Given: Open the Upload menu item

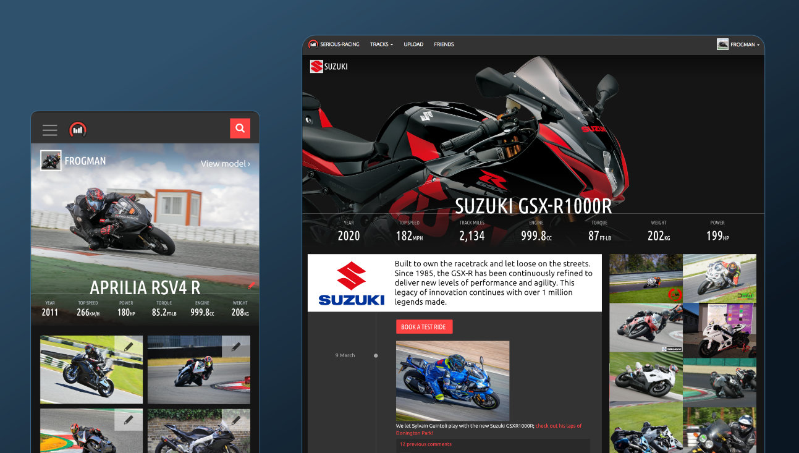Looking at the screenshot, I should click(413, 44).
